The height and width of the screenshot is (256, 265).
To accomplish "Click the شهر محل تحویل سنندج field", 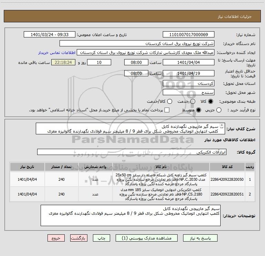I will pyautogui.click(x=189, y=92).
